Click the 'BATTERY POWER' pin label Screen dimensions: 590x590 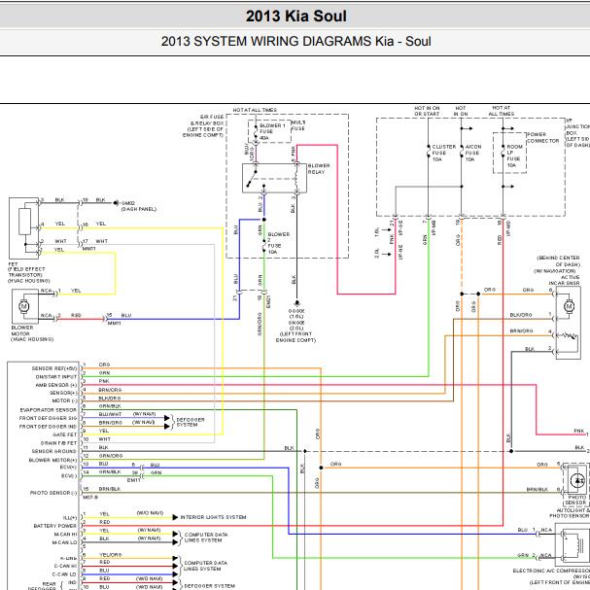(55, 526)
